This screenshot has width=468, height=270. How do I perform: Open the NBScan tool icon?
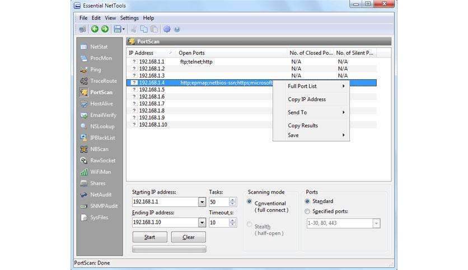[84, 150]
